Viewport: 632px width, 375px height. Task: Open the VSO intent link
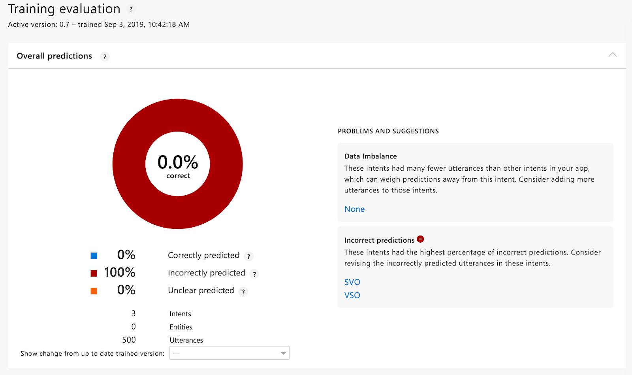click(x=352, y=295)
